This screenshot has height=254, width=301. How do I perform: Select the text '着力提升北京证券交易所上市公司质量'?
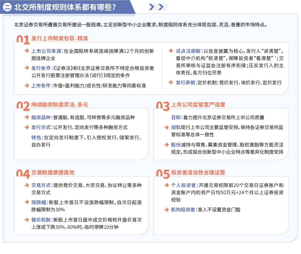click(x=224, y=117)
